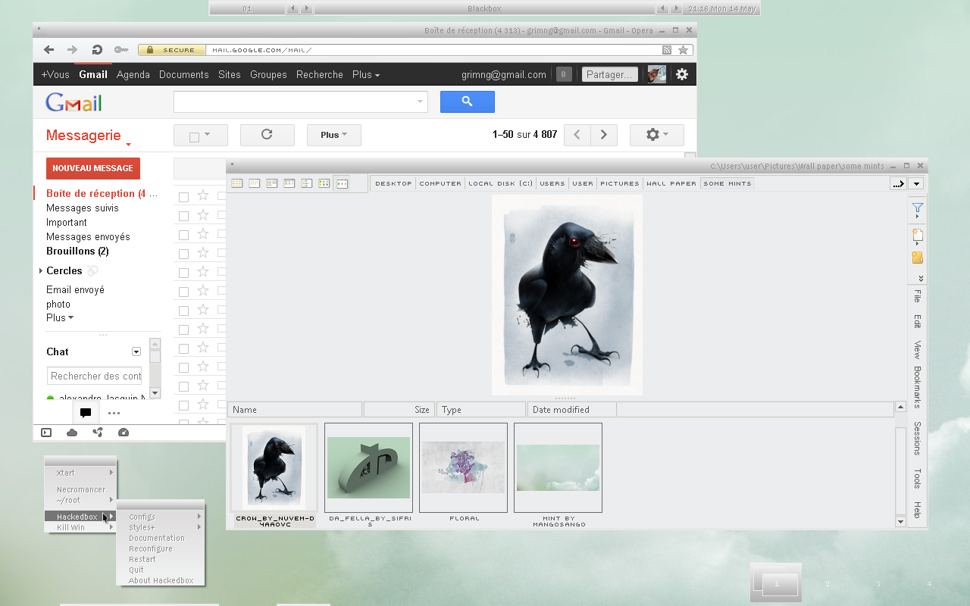Select Documentation menu entry
Viewport: 970px width, 606px height.
click(x=161, y=538)
